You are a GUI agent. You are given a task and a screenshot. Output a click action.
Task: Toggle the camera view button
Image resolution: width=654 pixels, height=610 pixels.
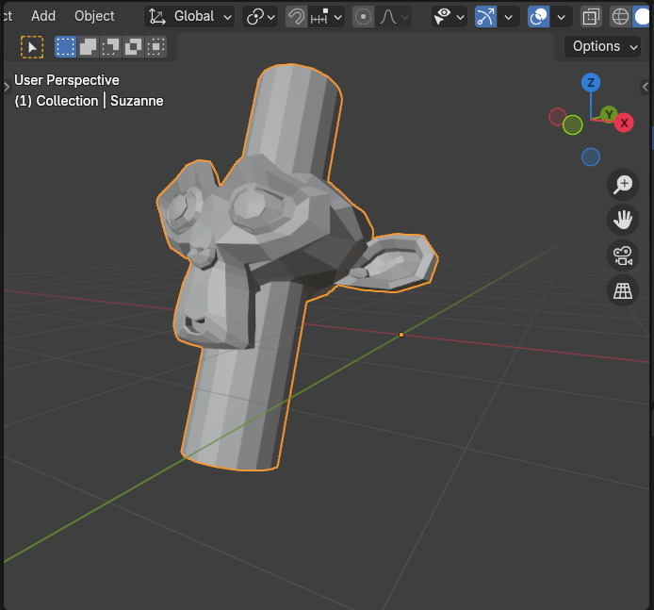coord(623,256)
